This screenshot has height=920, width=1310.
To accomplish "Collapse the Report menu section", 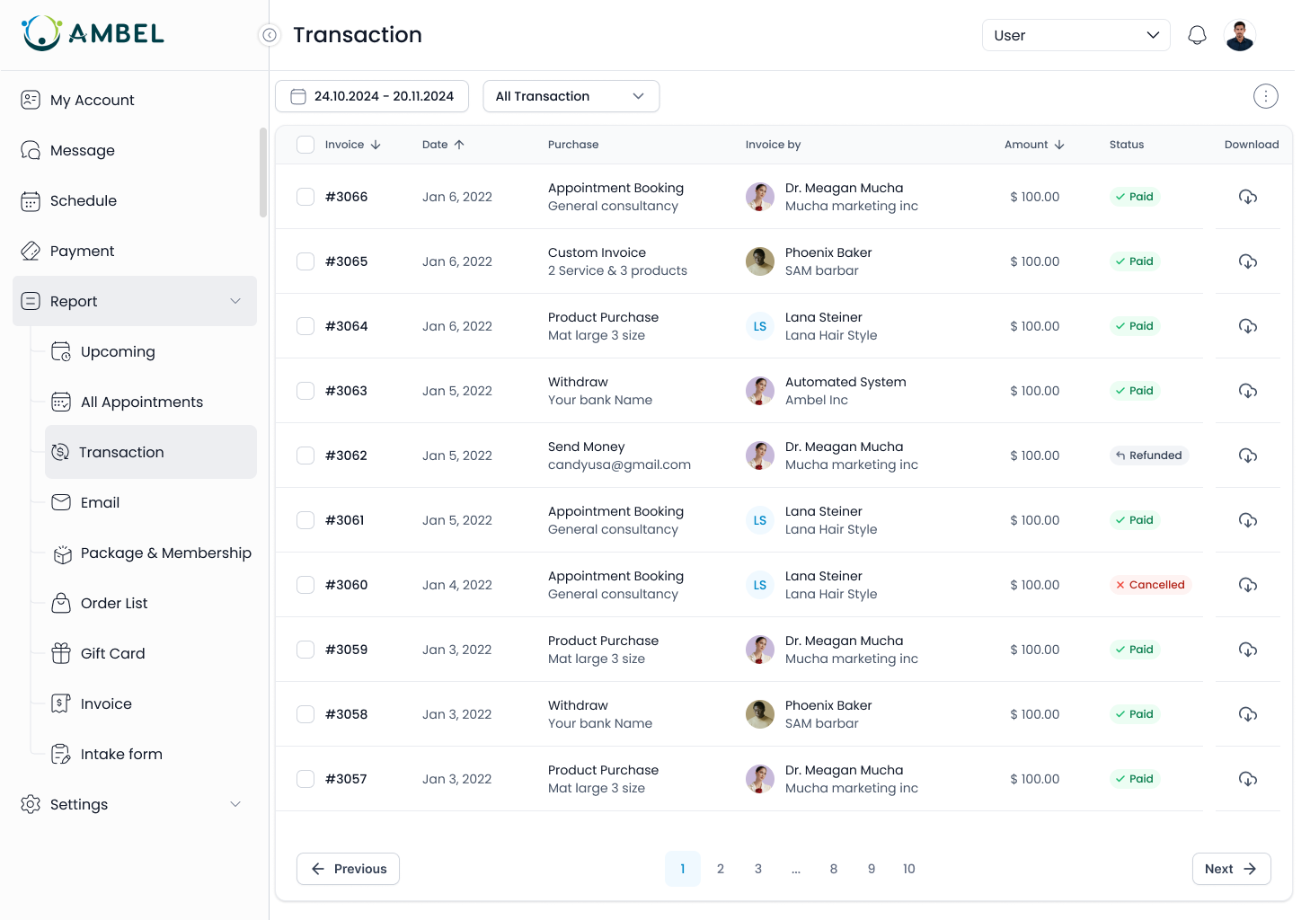I will (x=235, y=301).
